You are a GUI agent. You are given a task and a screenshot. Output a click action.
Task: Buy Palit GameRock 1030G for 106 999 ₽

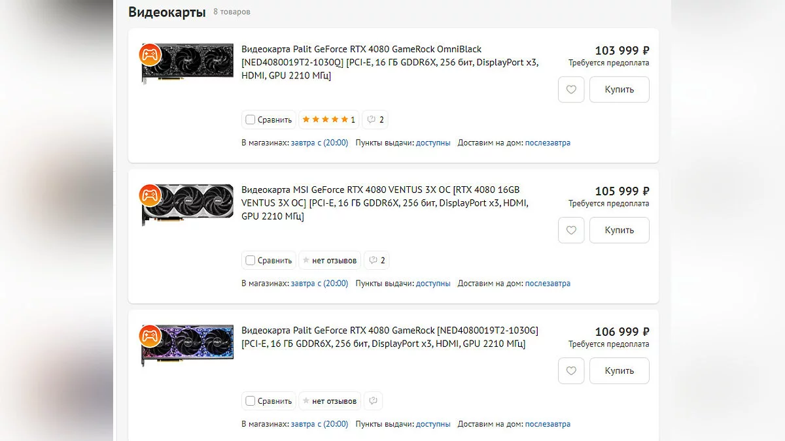pos(619,370)
